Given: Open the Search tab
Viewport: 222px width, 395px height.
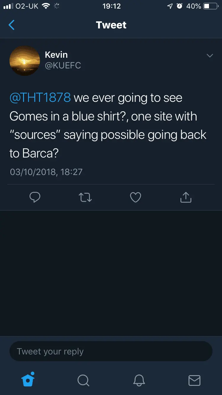Looking at the screenshot, I should (x=83, y=380).
